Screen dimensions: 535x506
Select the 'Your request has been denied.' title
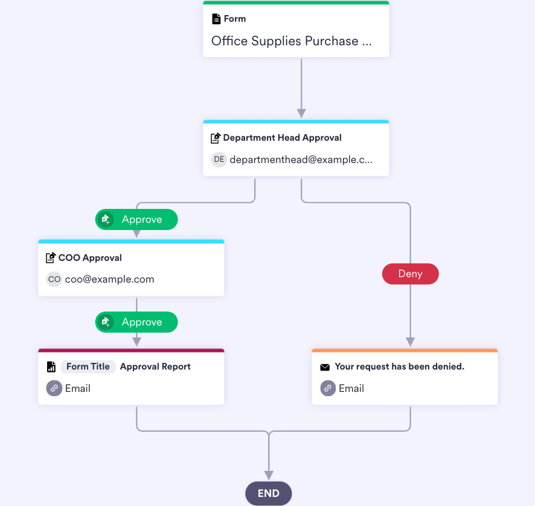point(399,367)
